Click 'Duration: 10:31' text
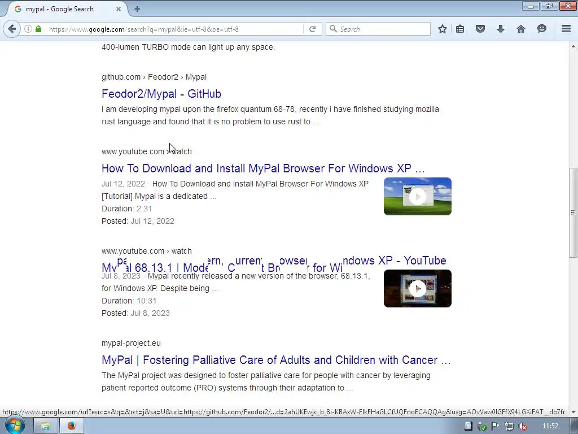 click(x=129, y=301)
